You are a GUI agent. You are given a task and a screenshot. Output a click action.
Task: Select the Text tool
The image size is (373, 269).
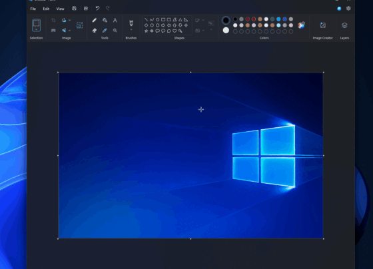click(x=115, y=20)
